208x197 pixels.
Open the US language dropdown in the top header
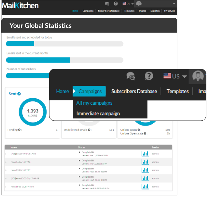click(x=128, y=4)
